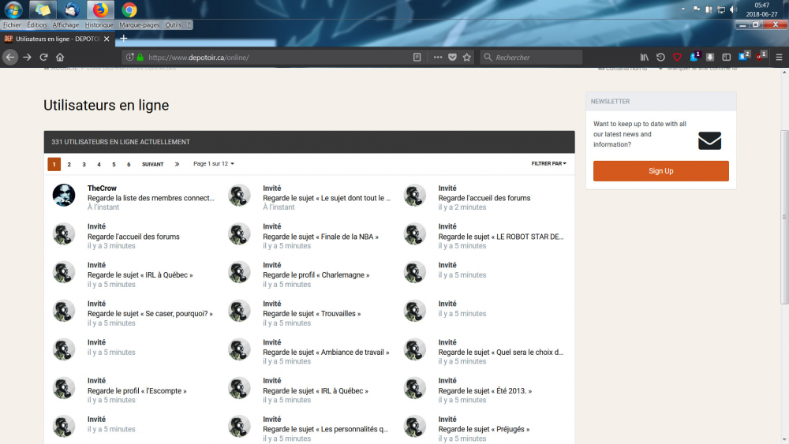The image size is (789, 444).
Task: Click in the Rechercher search field
Action: 537,58
